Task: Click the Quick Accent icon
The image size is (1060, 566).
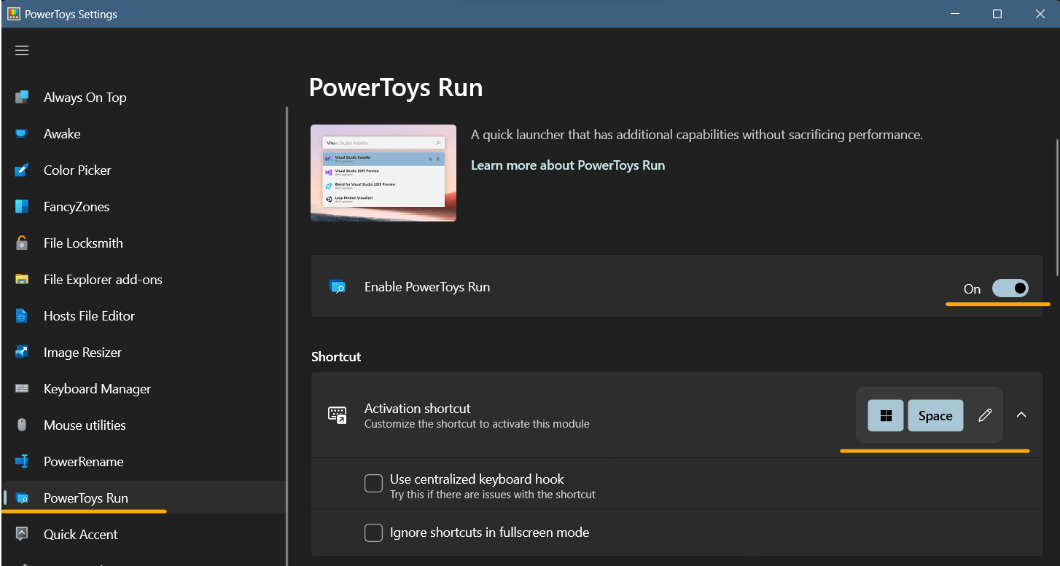Action: (x=22, y=534)
